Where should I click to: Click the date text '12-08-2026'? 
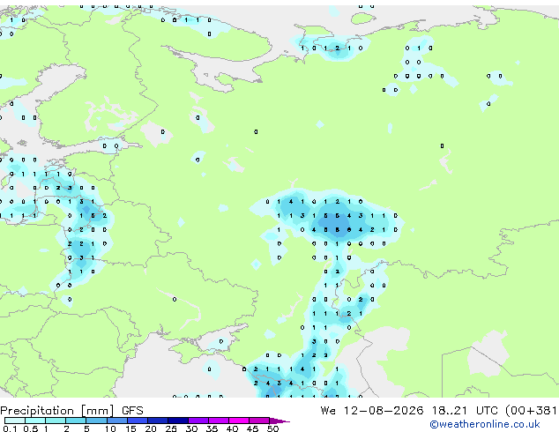click(384, 411)
